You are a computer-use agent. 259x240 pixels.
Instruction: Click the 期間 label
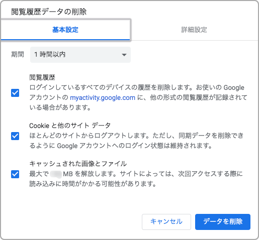click(x=18, y=54)
